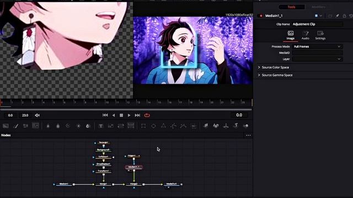This screenshot has width=353, height=198.
Task: Click the Text tool T icon
Action: (100, 126)
